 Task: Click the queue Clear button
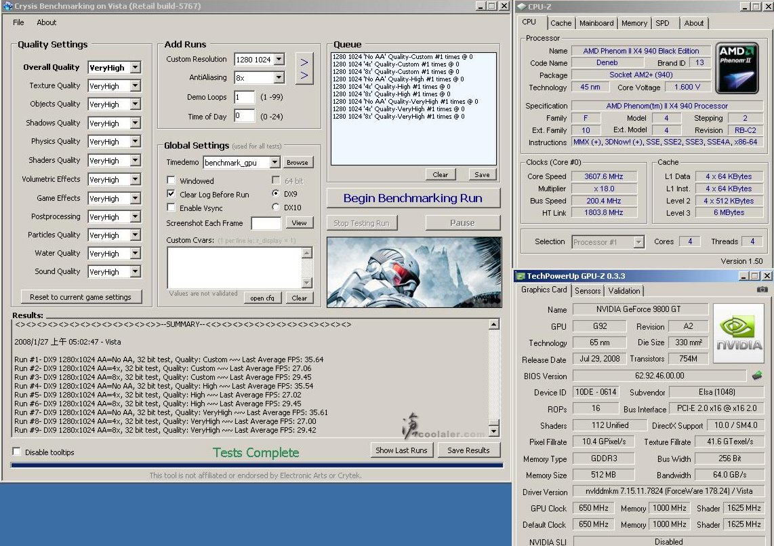tap(441, 174)
